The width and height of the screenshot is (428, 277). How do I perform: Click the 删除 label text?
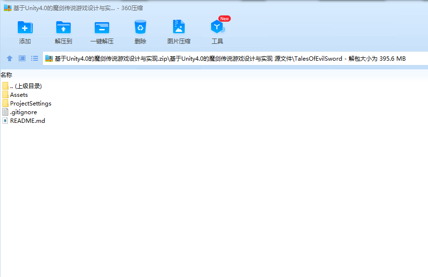[140, 41]
